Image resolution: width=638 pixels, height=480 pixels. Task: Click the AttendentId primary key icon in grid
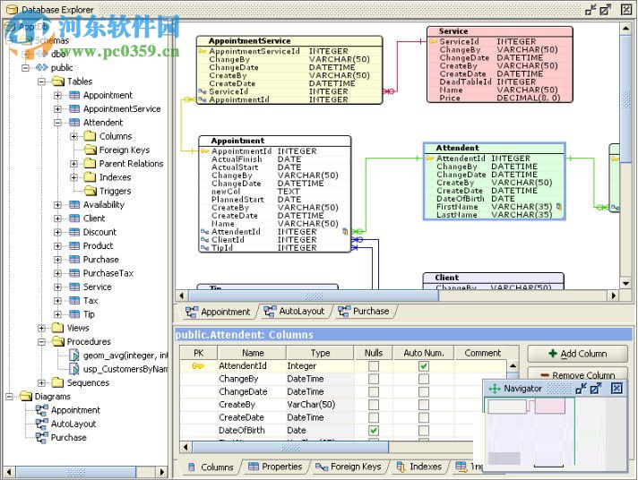click(x=198, y=366)
